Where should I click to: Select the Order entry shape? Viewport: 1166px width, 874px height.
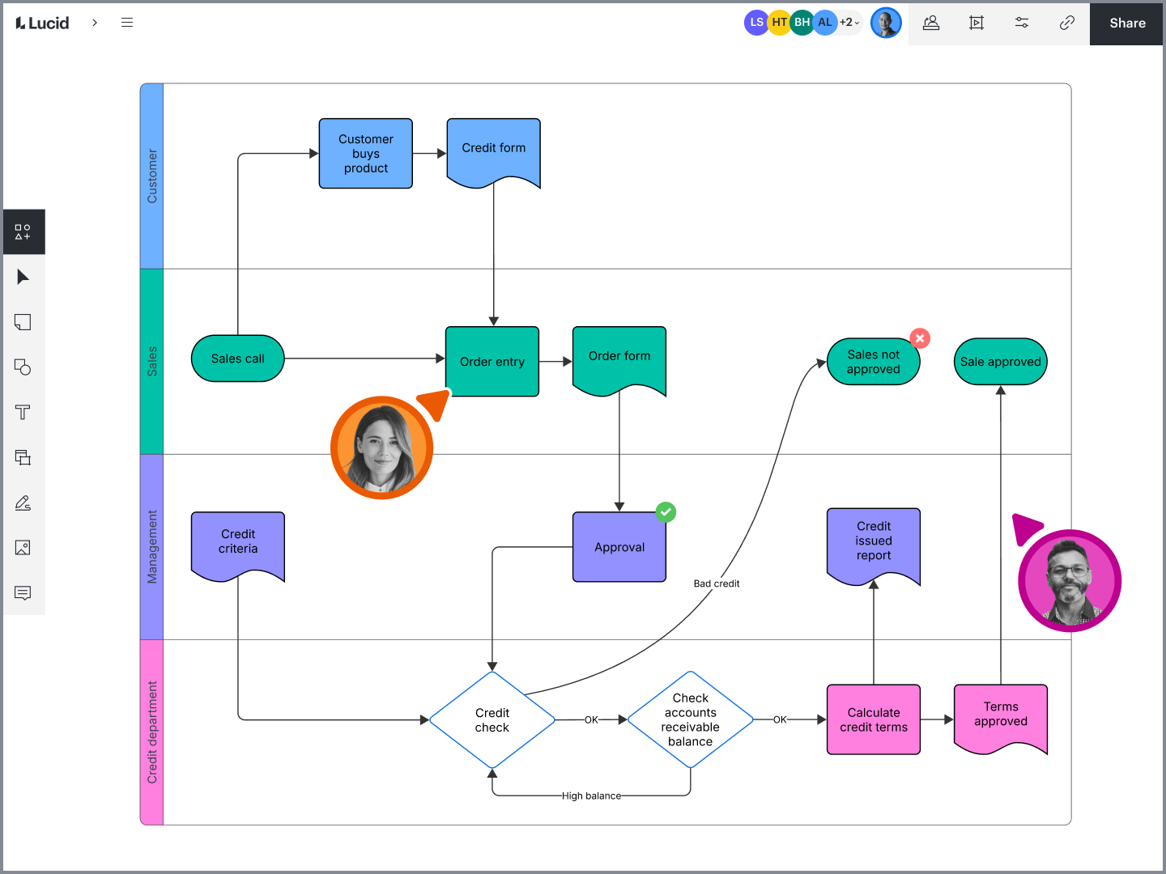pos(492,362)
